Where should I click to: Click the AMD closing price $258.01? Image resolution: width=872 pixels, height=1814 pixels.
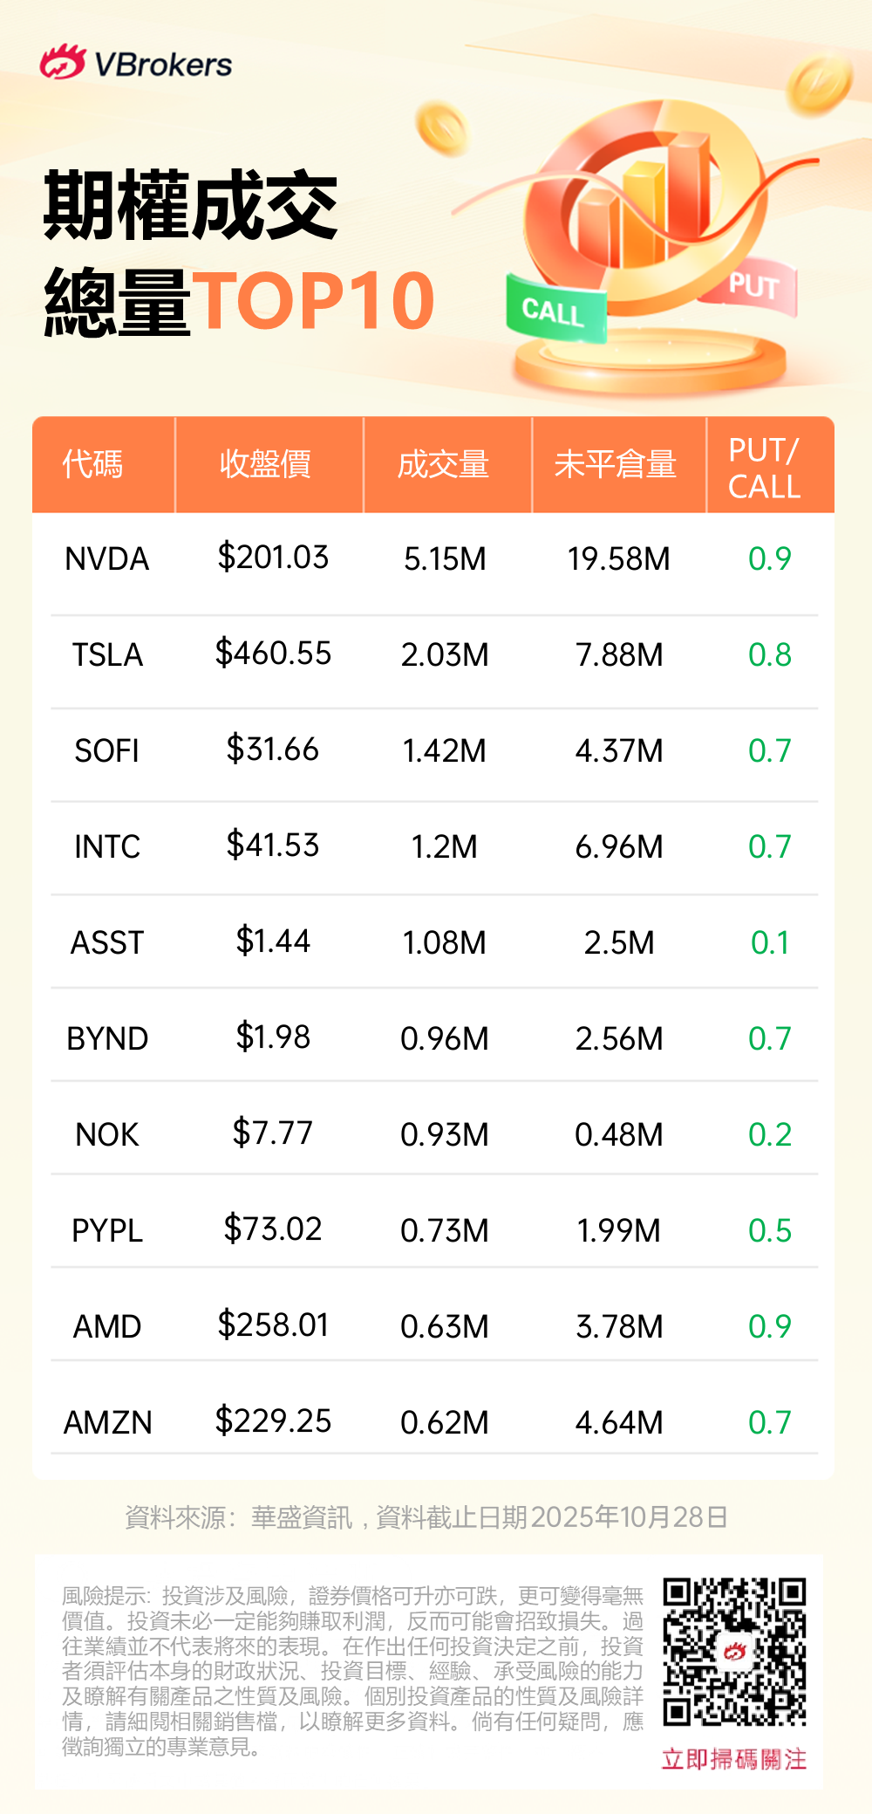coord(273,1325)
